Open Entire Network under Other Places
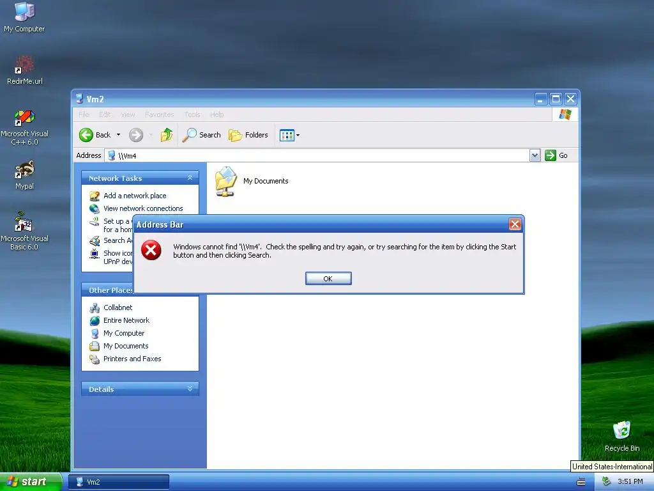 pos(126,320)
